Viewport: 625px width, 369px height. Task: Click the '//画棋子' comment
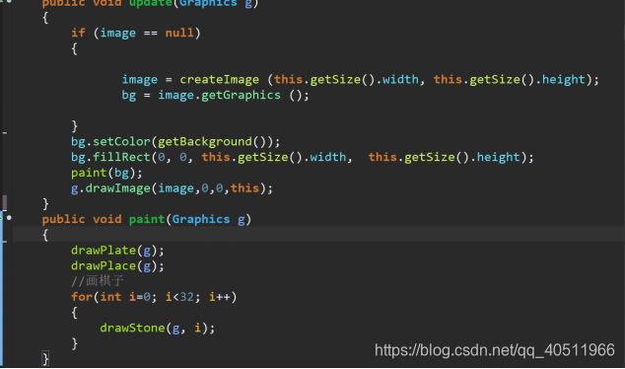pyautogui.click(x=98, y=281)
